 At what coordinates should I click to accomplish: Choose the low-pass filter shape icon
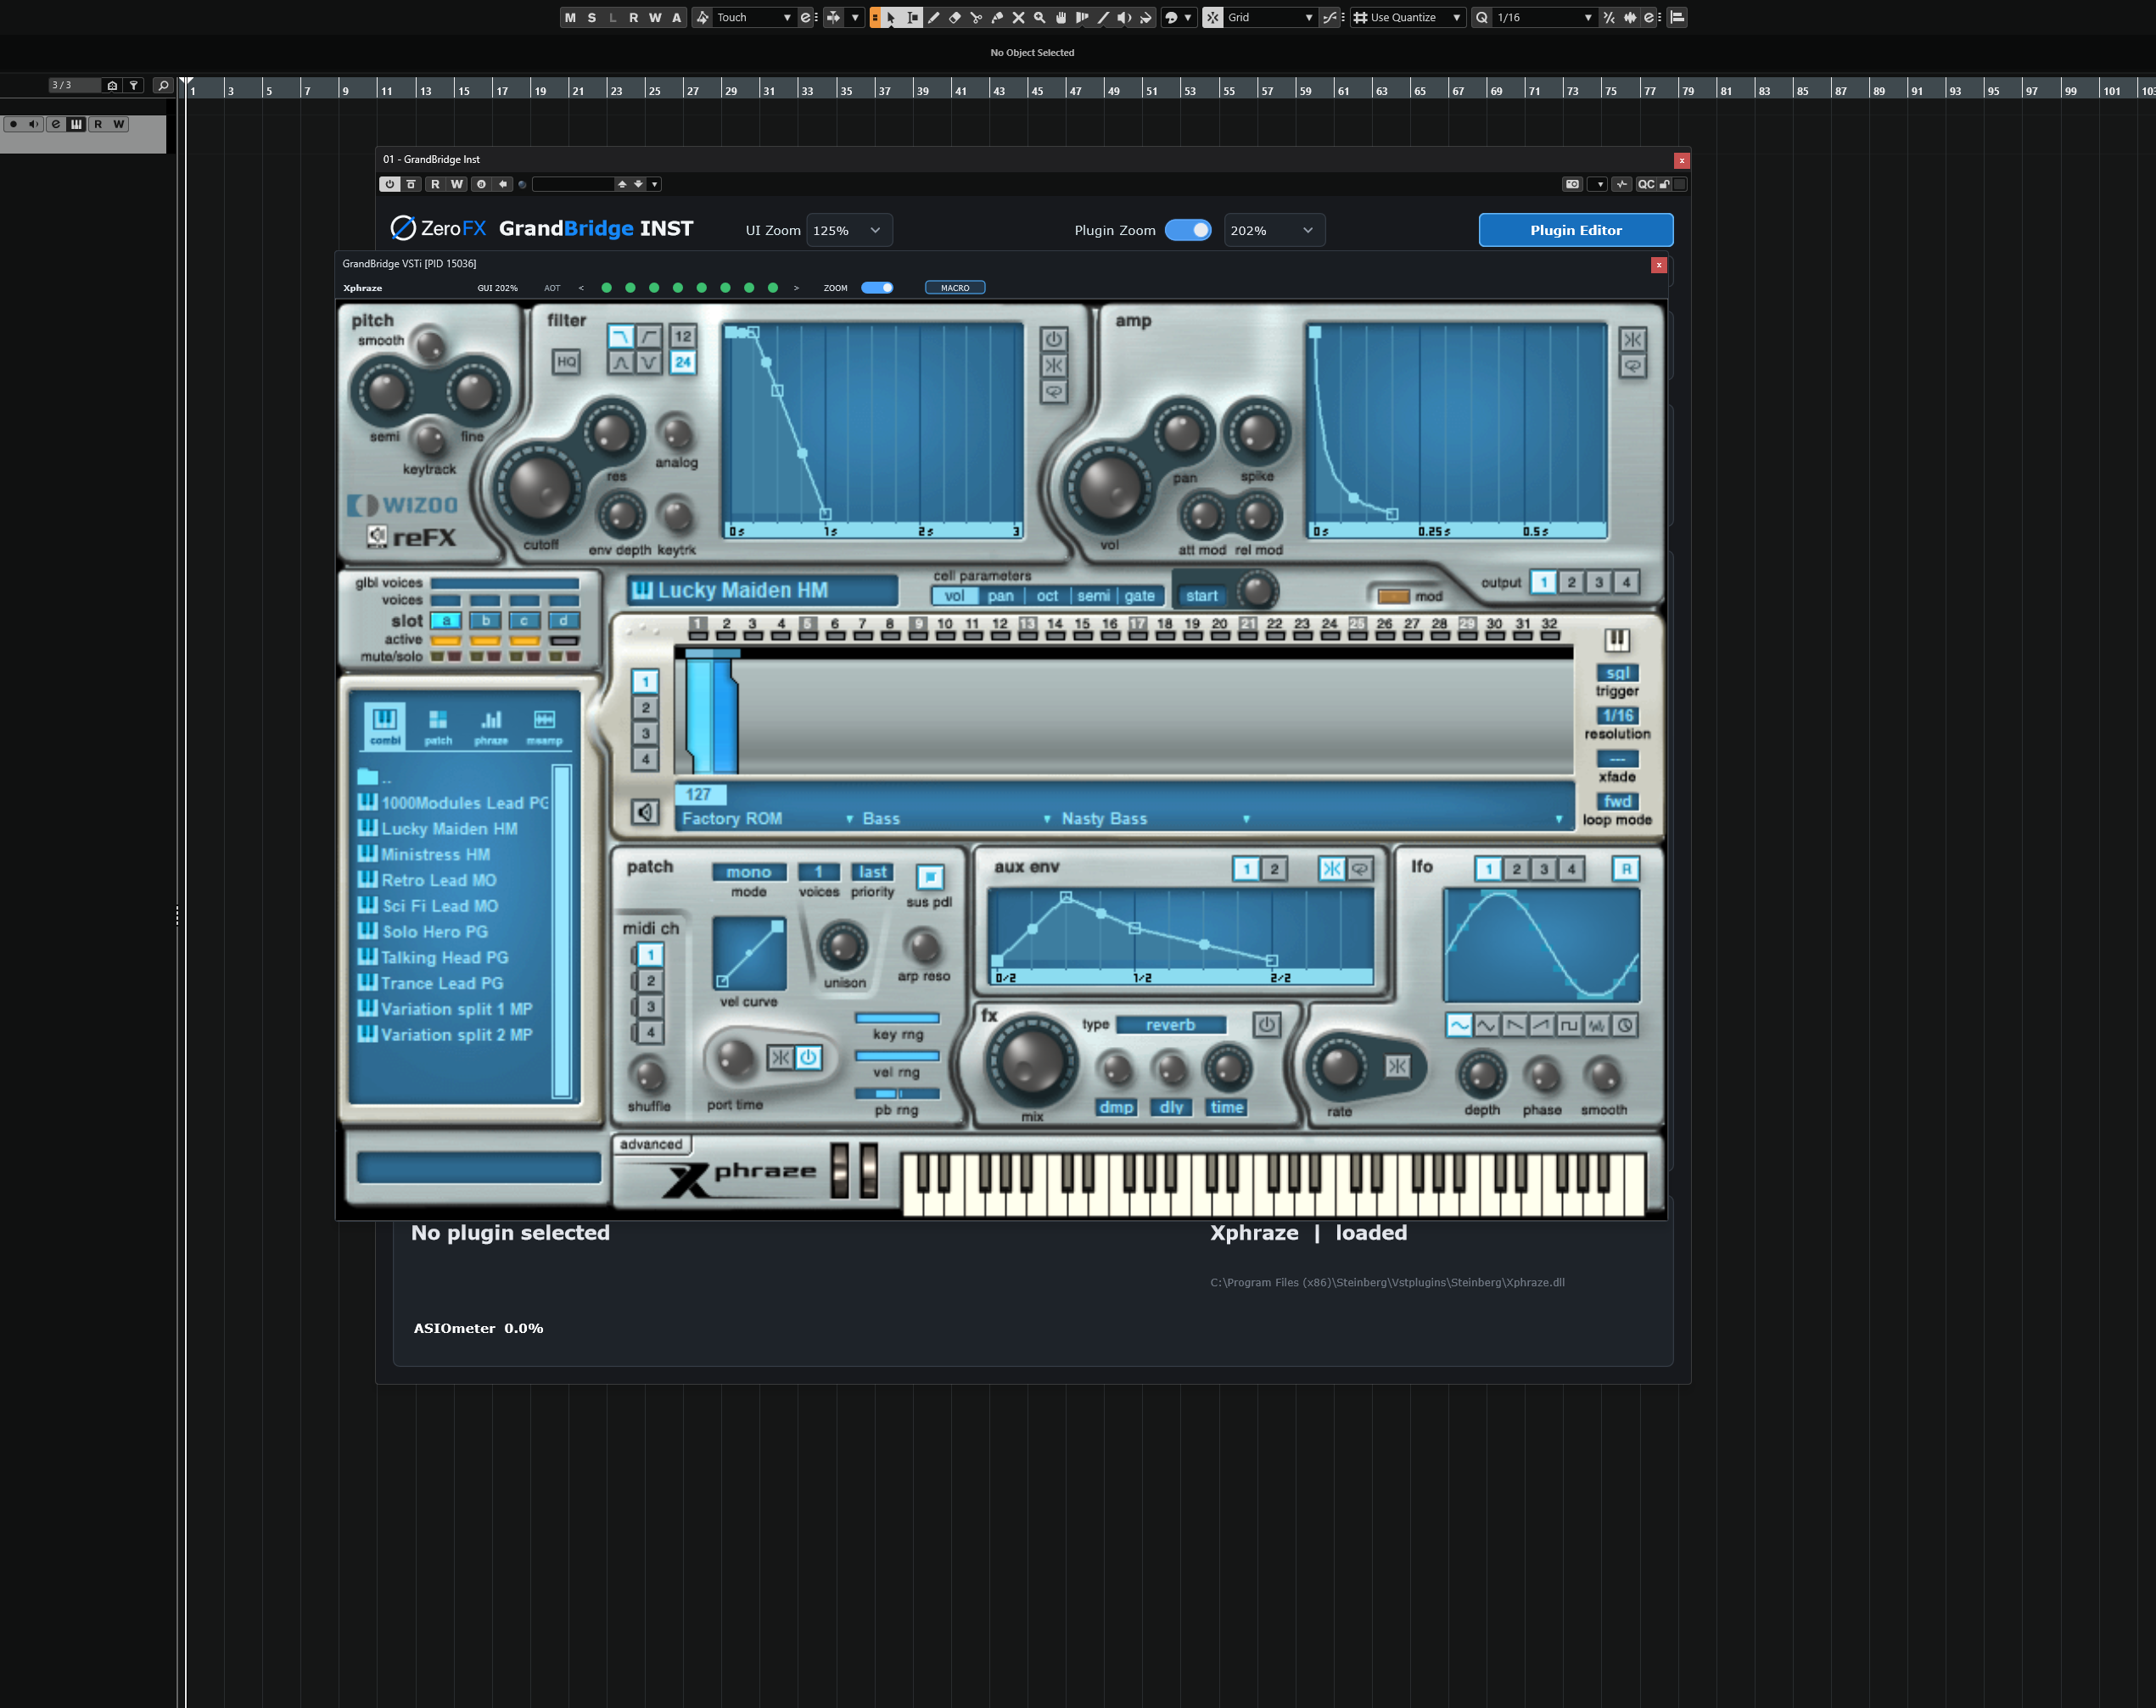[621, 336]
